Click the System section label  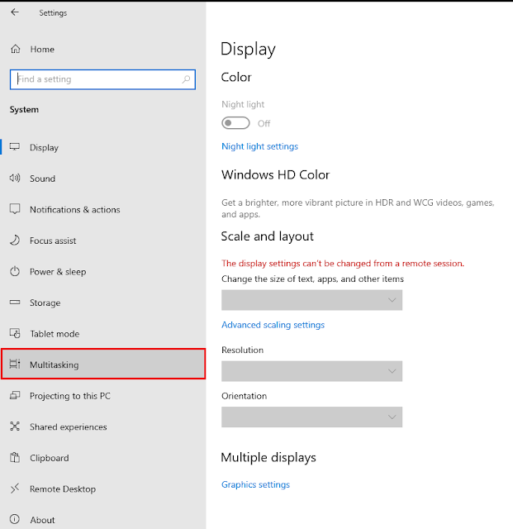click(x=24, y=110)
